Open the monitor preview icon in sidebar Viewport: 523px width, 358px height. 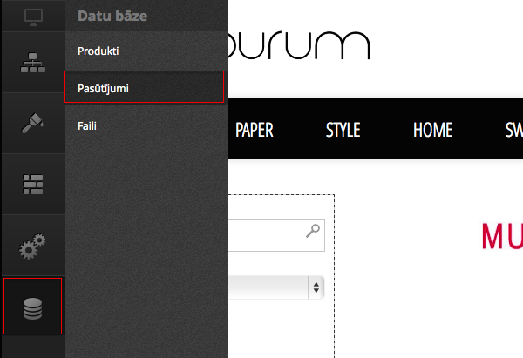33,17
